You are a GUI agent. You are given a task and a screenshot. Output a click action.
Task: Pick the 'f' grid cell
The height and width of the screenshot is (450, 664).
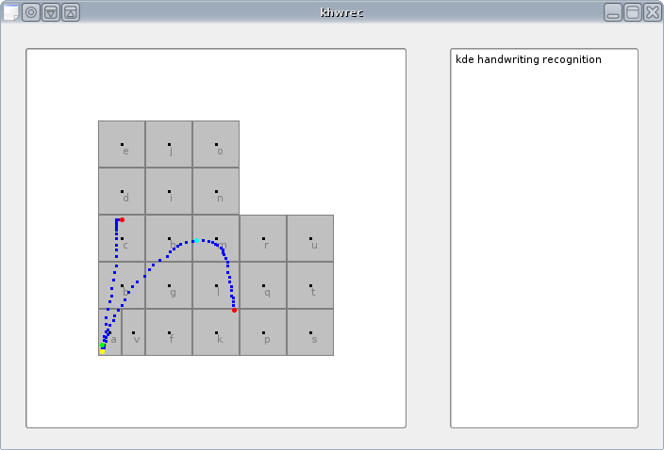[169, 332]
